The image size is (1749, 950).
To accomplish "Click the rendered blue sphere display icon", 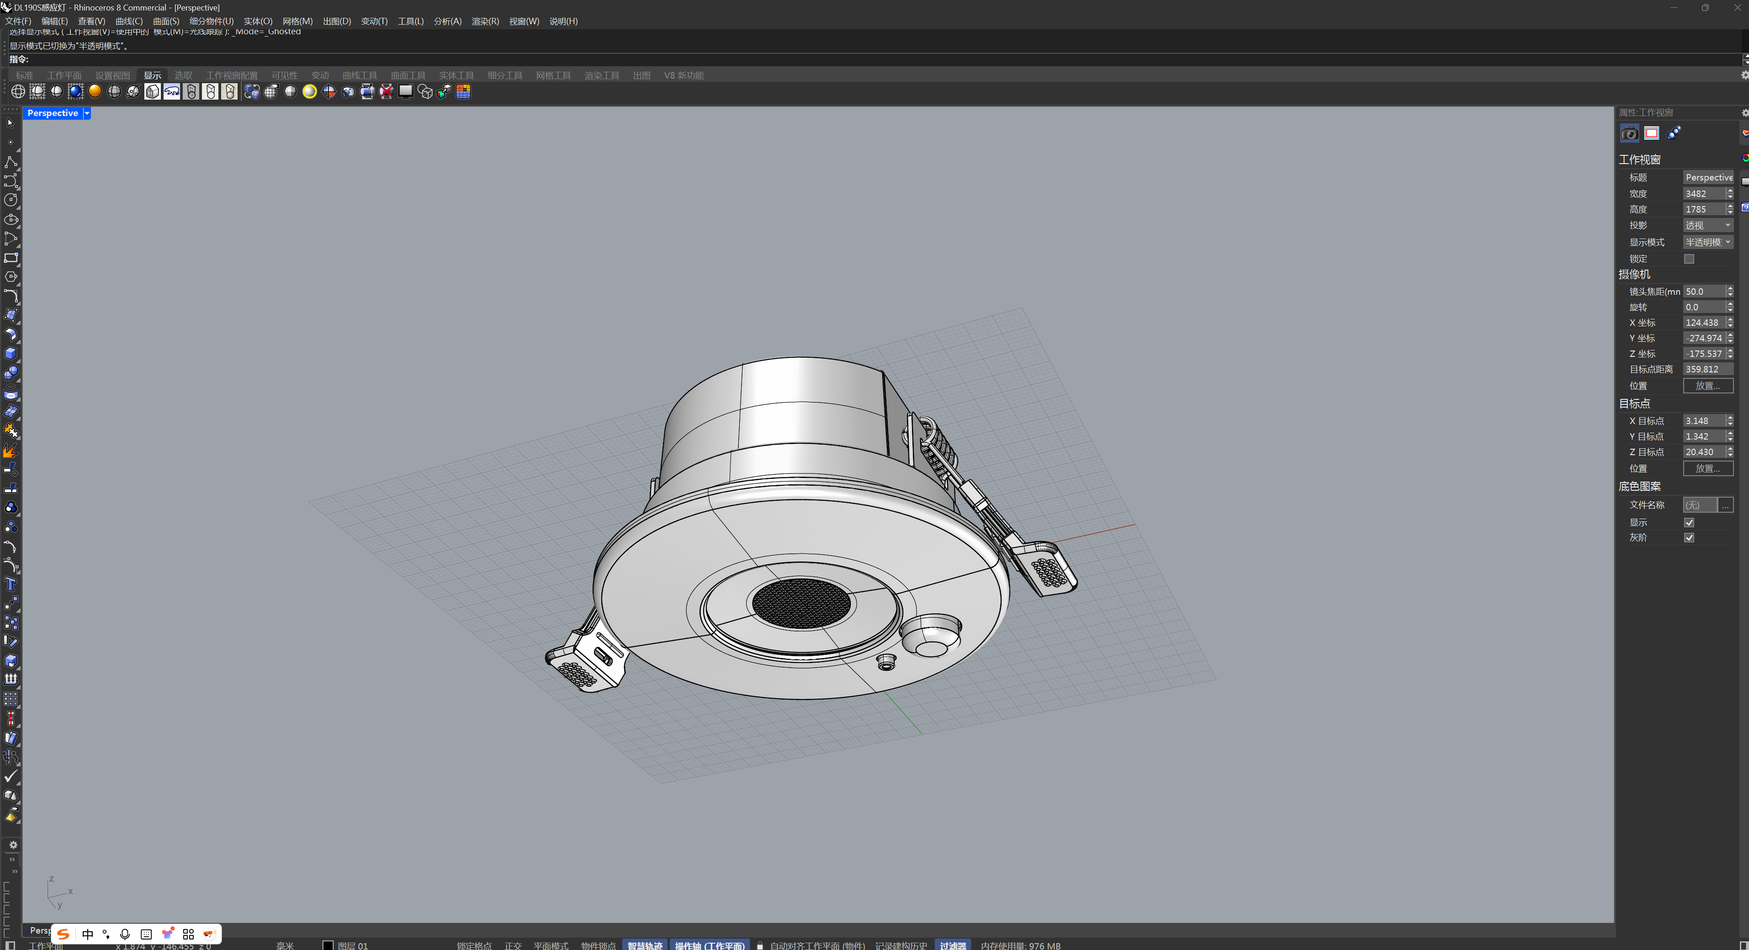I will pos(76,92).
